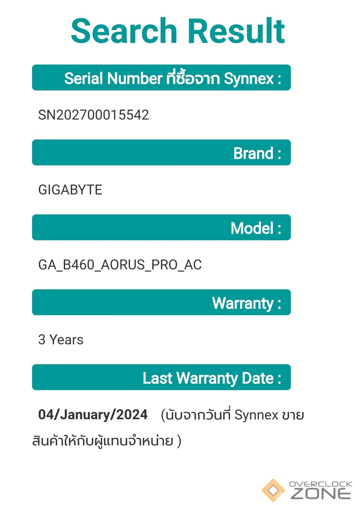Click the Model header bar
The width and height of the screenshot is (355, 505).
tap(161, 228)
